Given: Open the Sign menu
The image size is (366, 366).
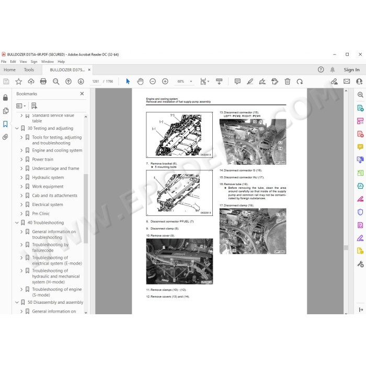Looking at the screenshot, I should tap(34, 62).
